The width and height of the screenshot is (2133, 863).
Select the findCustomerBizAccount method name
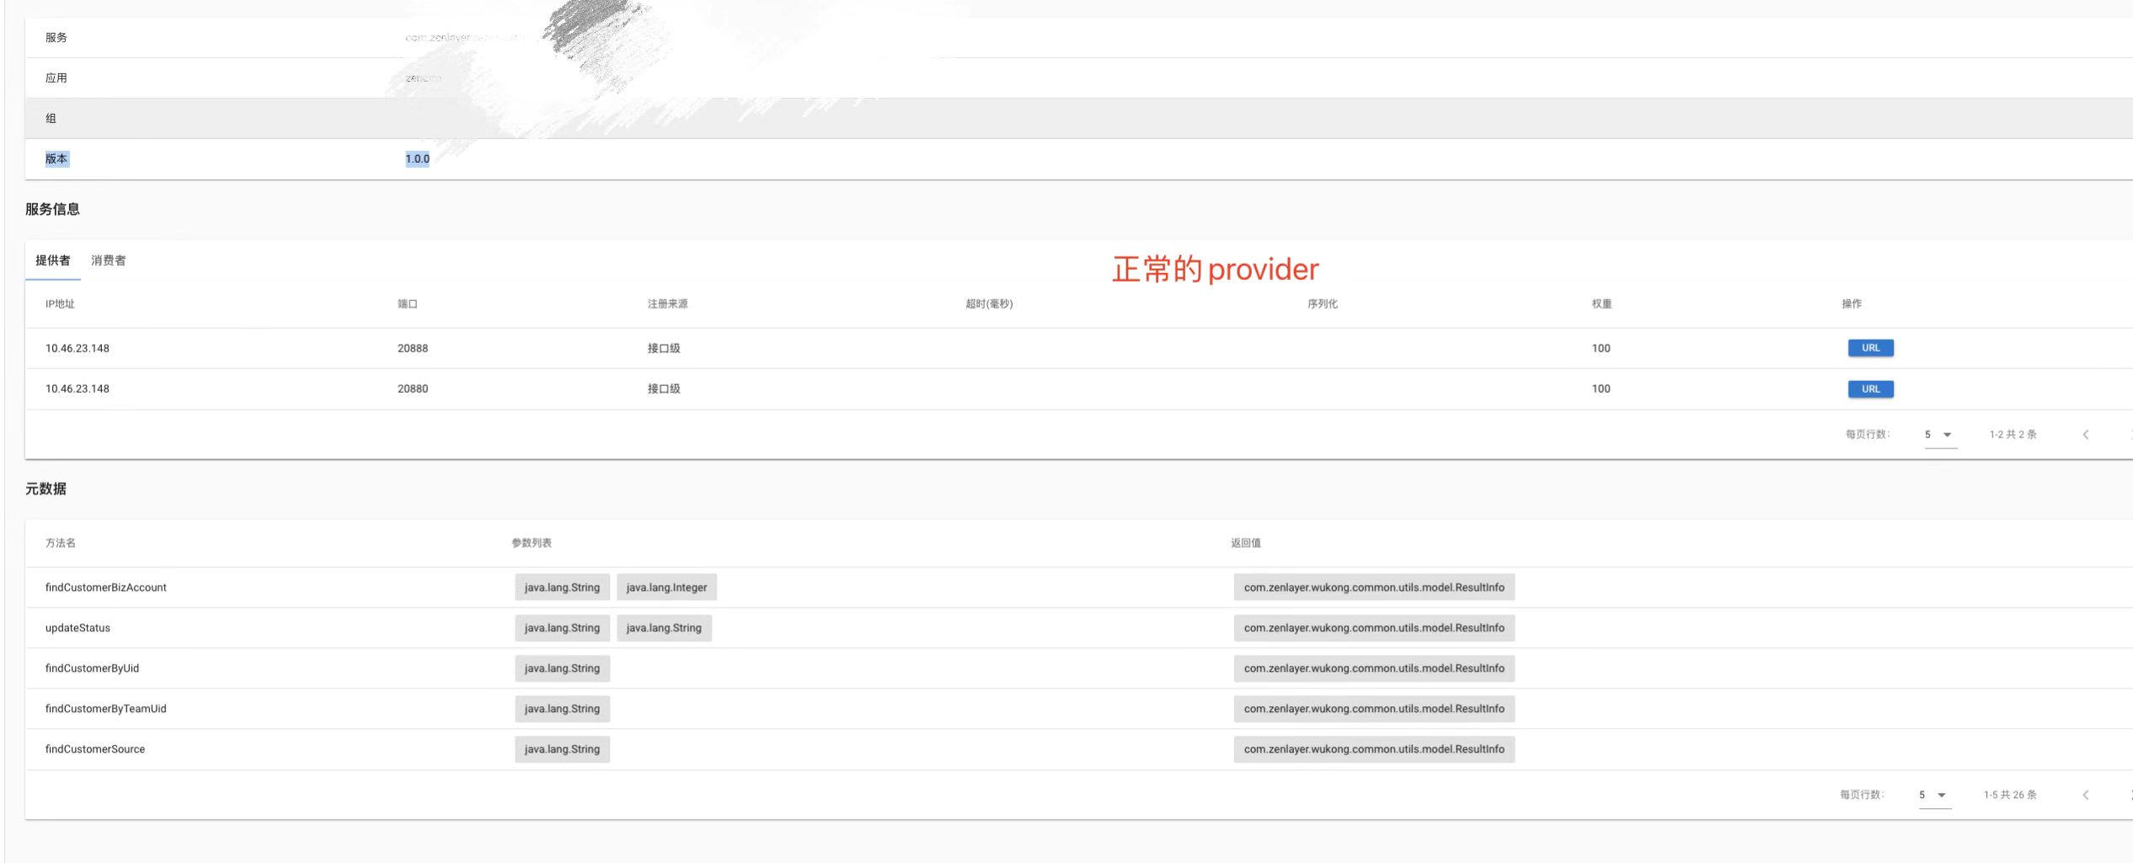pyautogui.click(x=106, y=587)
